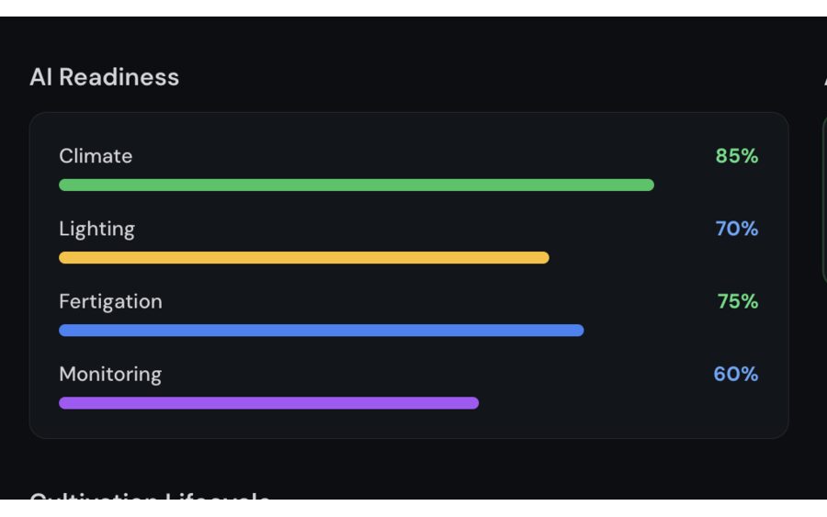Click the purple Monitoring progress bar

coord(268,403)
